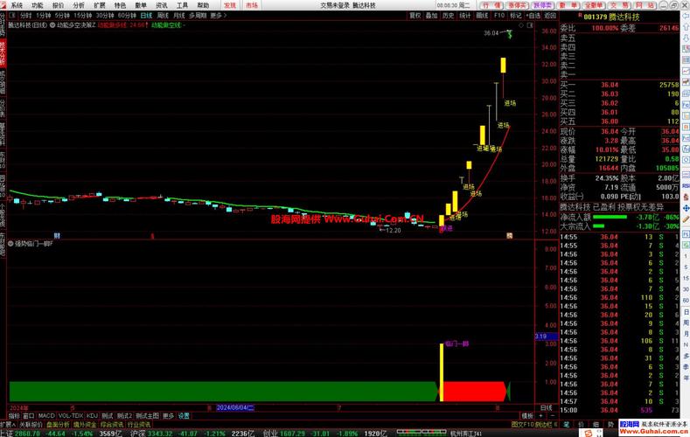
Task: Click the red R icon beside 601379
Action: (578, 16)
